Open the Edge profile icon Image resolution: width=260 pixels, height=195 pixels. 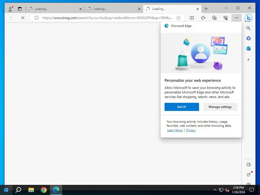point(10,9)
